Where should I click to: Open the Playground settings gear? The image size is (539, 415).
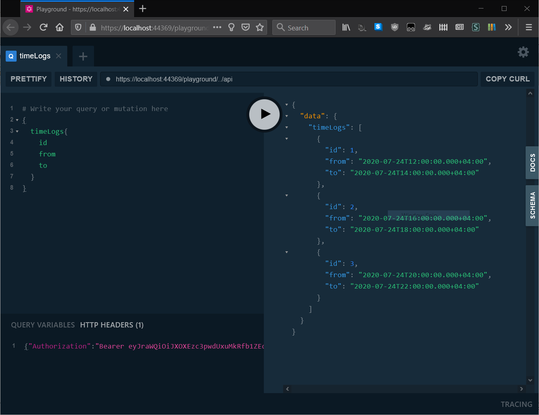(x=523, y=52)
